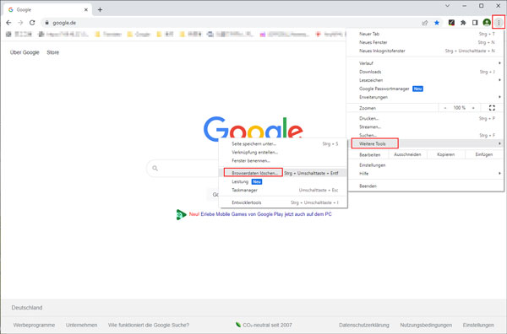Click the browser back arrow
This screenshot has width=507, height=334.
(8, 23)
